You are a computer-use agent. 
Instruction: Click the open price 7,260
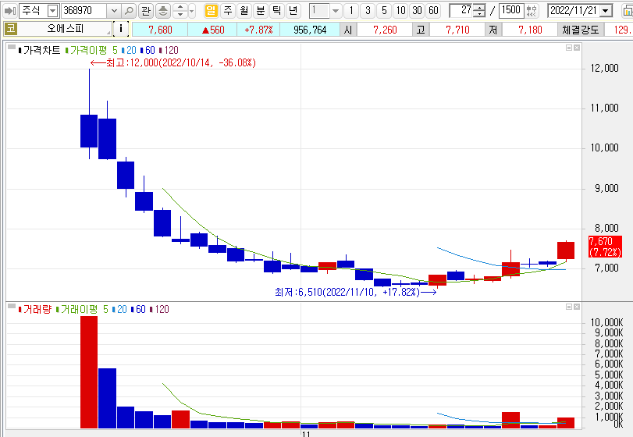coord(385,30)
